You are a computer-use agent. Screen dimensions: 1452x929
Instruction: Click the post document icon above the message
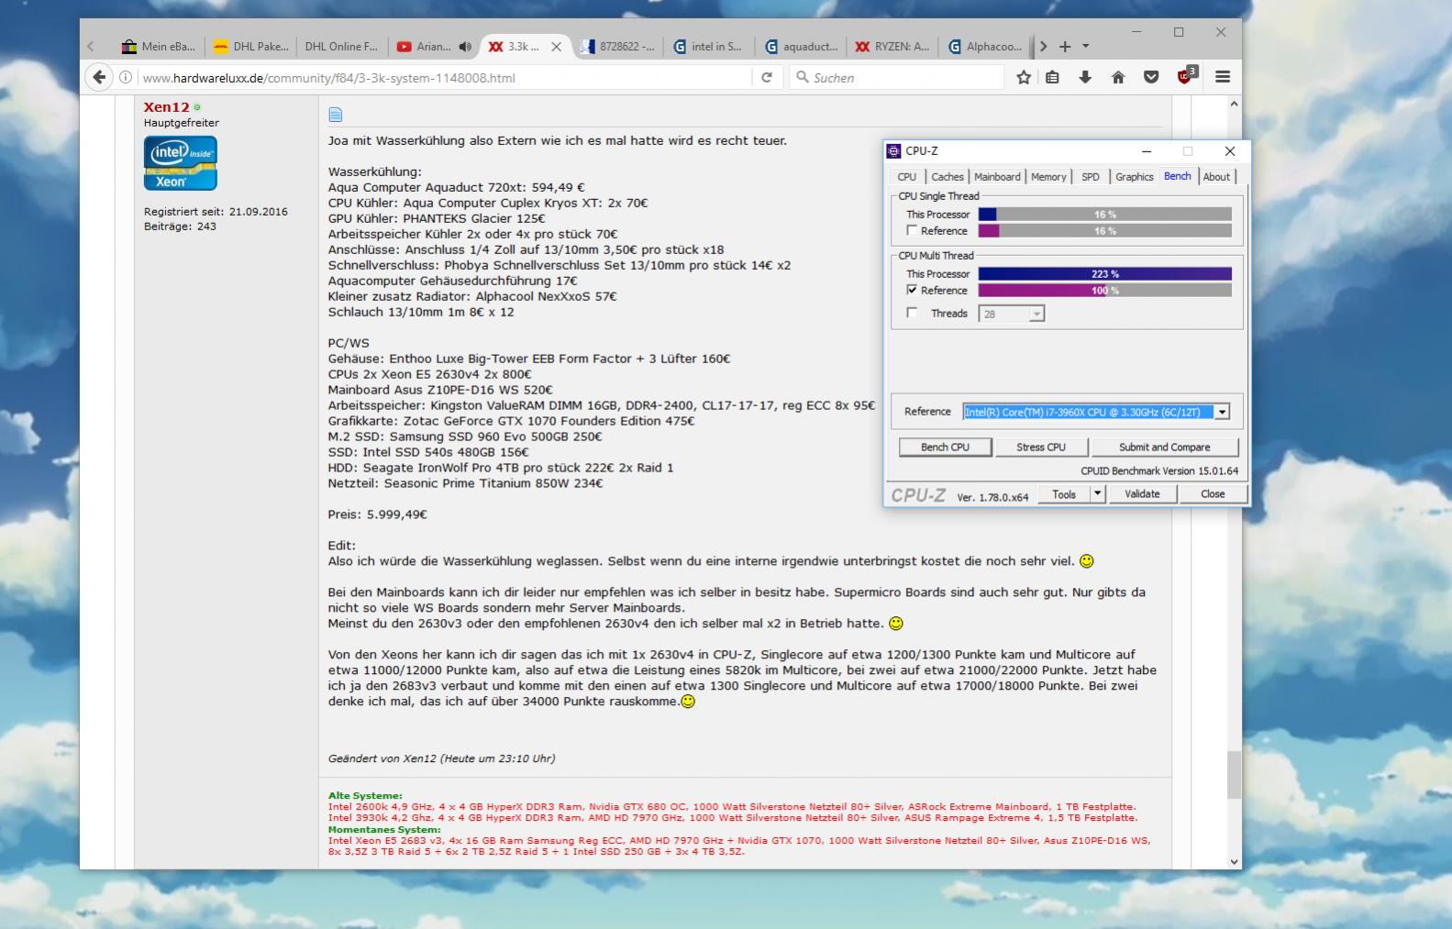335,115
